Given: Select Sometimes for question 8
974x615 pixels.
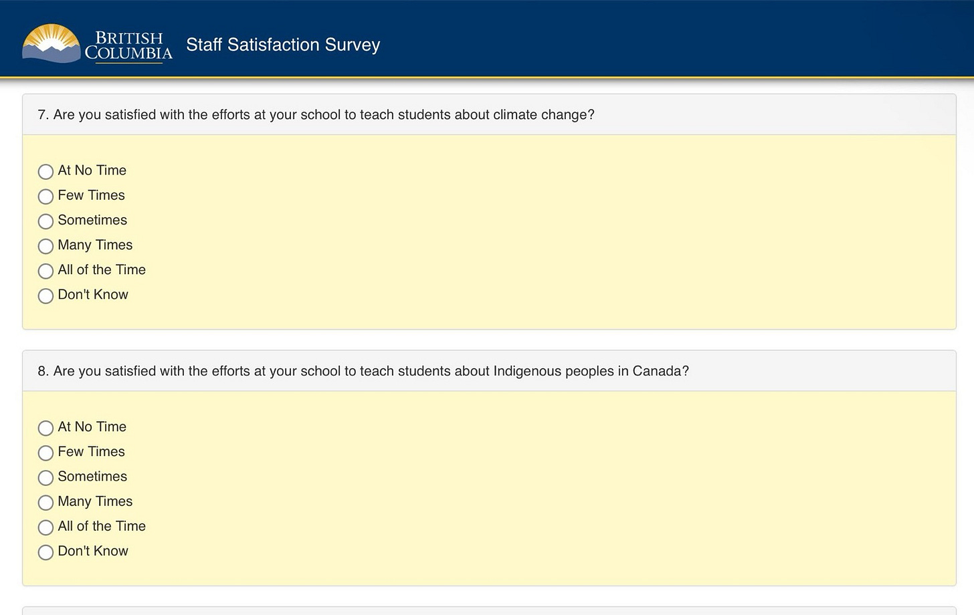Looking at the screenshot, I should click(x=45, y=477).
